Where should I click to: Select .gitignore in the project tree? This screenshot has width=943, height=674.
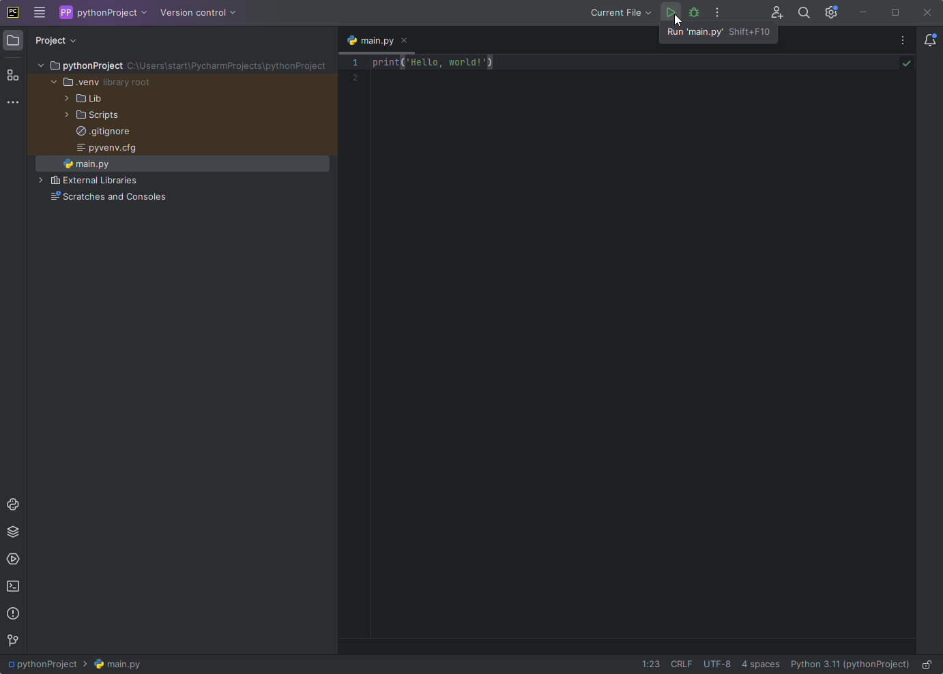click(x=109, y=131)
